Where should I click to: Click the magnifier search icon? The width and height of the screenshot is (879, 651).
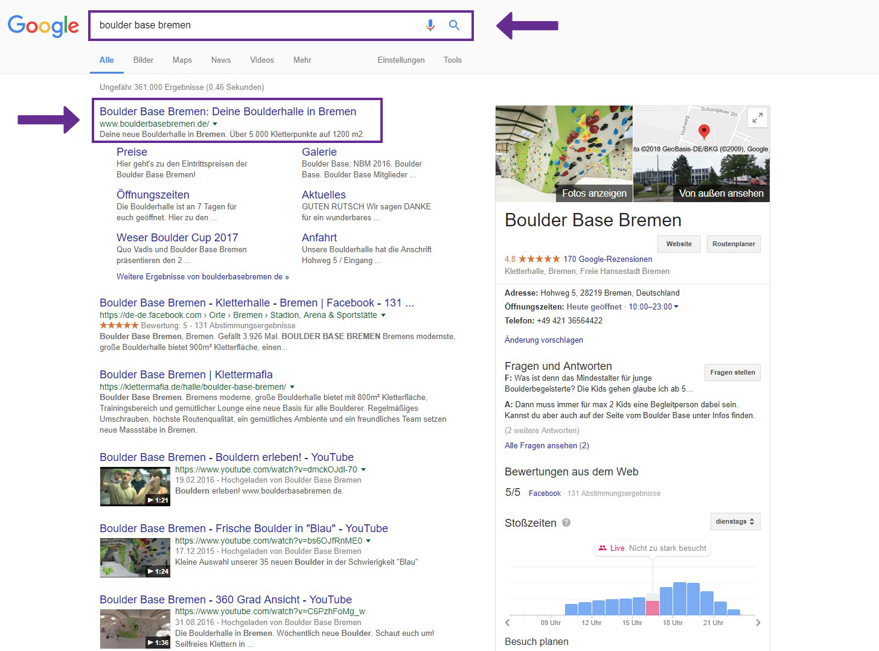click(454, 25)
